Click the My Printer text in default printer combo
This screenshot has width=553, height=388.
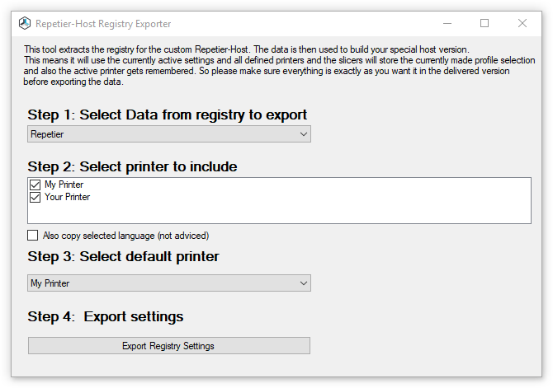50,283
